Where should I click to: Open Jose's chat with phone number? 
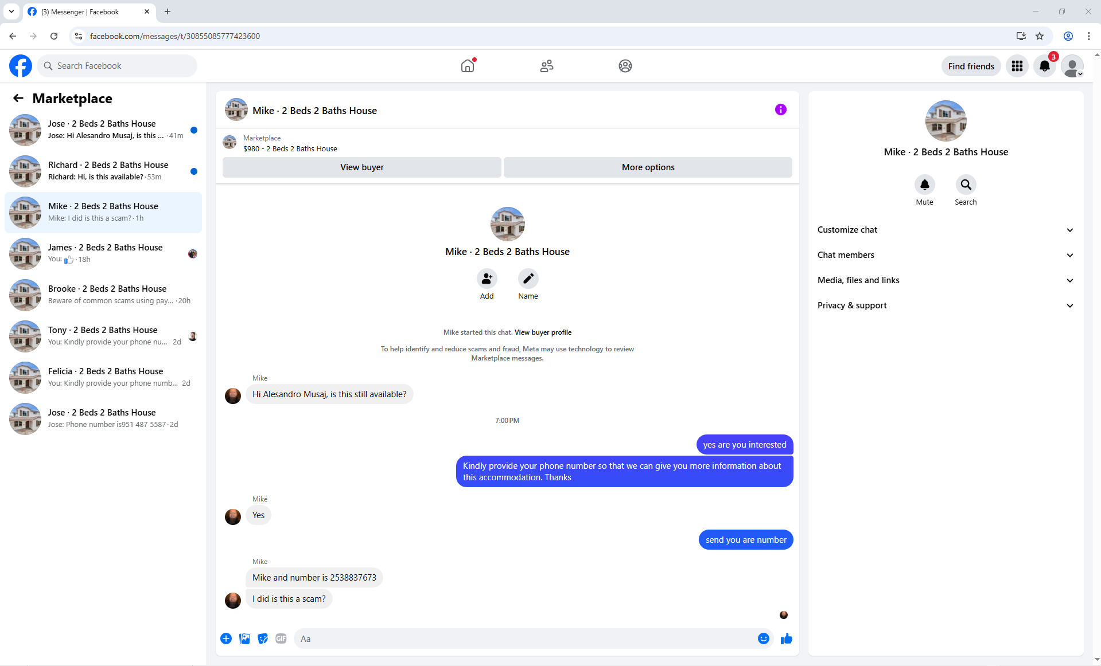click(103, 419)
